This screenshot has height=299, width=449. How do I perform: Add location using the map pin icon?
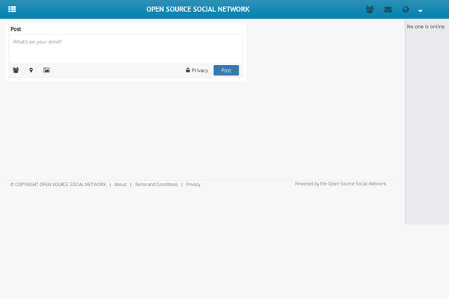(x=31, y=70)
